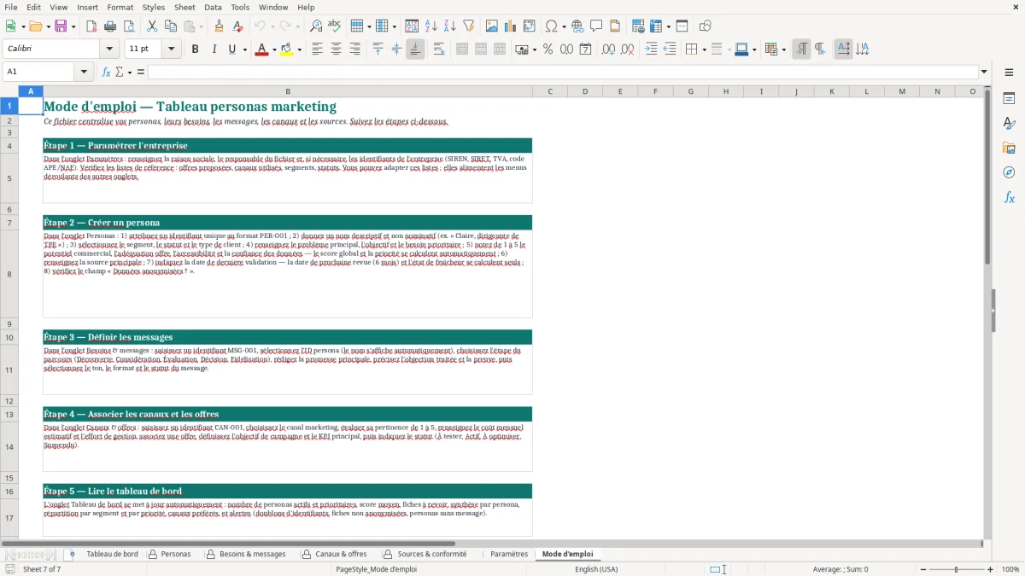This screenshot has height=576, width=1025.
Task: Select row 8 header
Action: [9, 274]
